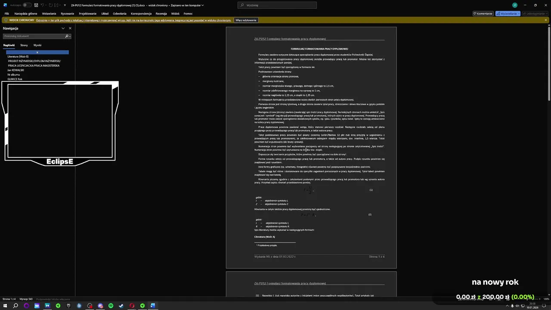Click the shield icon in protected view bar
551x310 pixels.
tap(6, 20)
